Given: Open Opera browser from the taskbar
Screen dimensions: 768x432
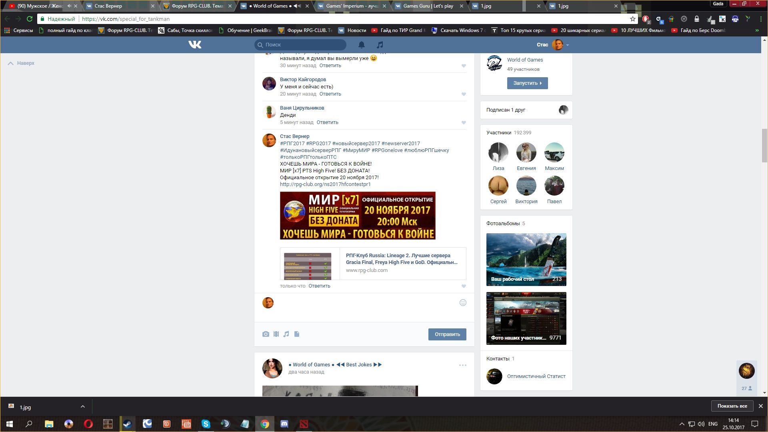Looking at the screenshot, I should point(88,424).
